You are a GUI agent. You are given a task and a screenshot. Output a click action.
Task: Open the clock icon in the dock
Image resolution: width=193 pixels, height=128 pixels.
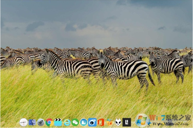click(x=24, y=122)
